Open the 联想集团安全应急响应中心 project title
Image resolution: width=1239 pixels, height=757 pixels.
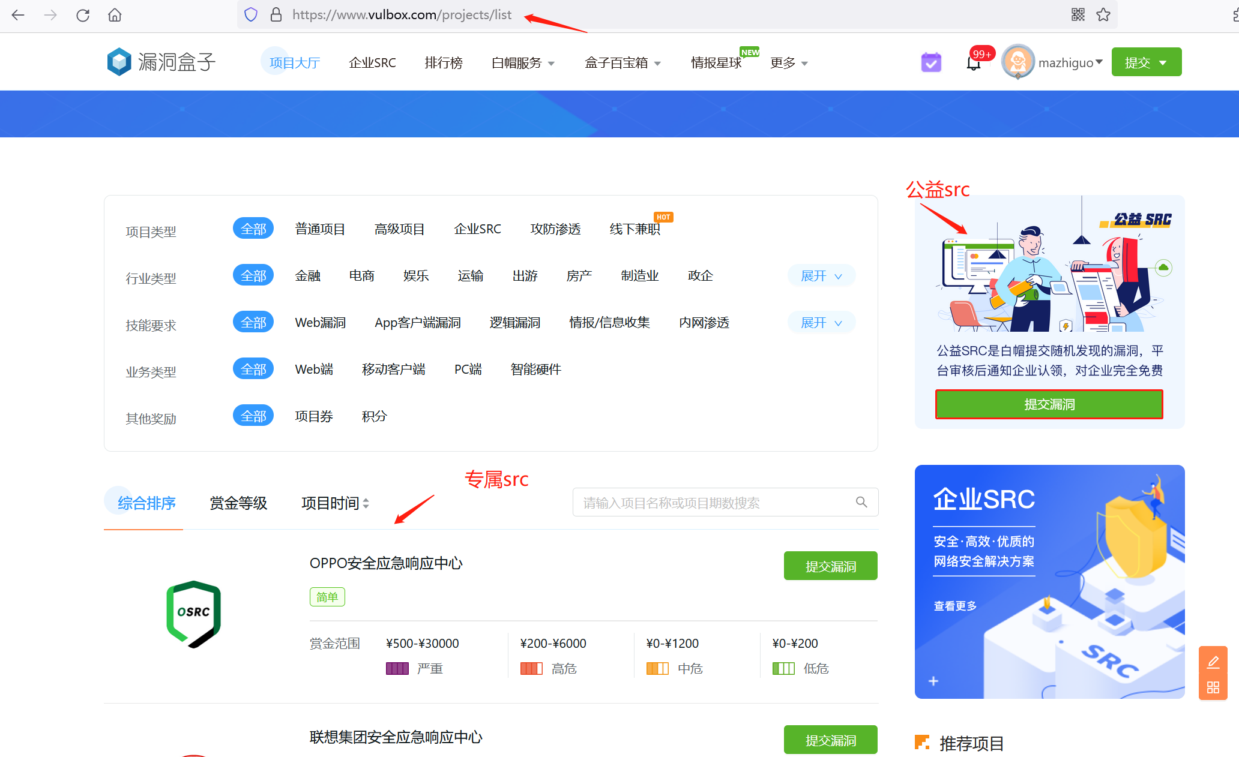click(x=396, y=737)
